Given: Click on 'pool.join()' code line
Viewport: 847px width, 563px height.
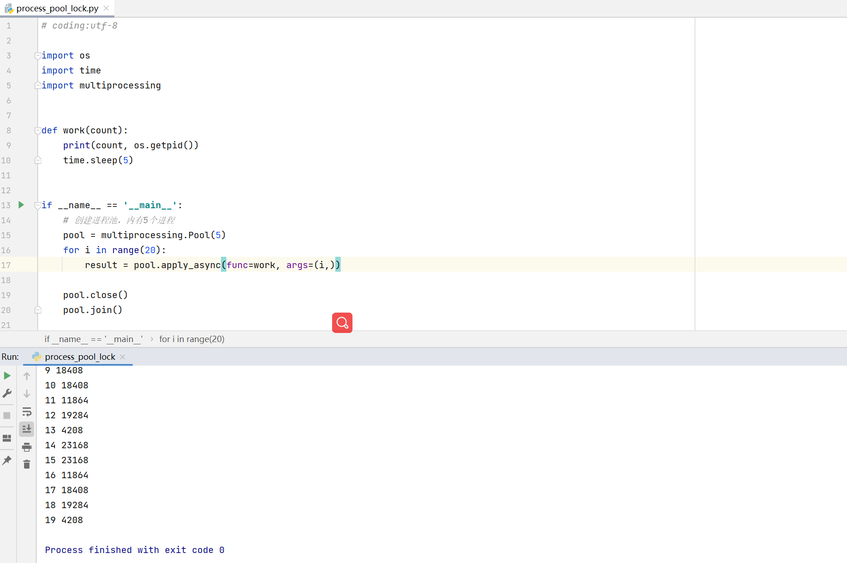Looking at the screenshot, I should (93, 310).
